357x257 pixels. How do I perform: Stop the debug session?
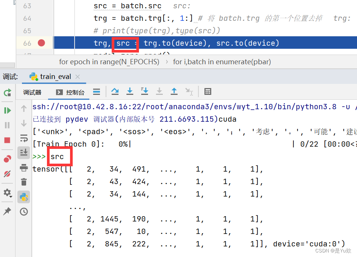(7, 140)
